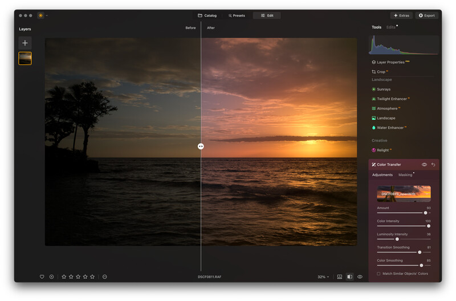Open the Sunrays tool
The height and width of the screenshot is (301, 456).
[x=381, y=90]
